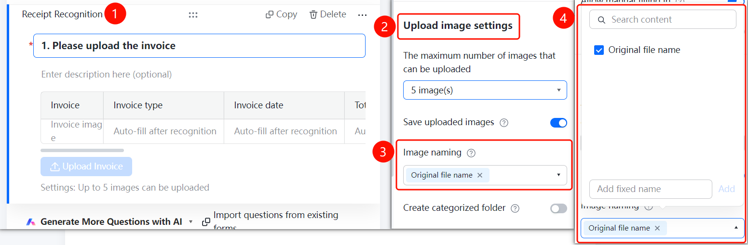Click the Invoice column header
The height and width of the screenshot is (245, 748).
click(x=72, y=105)
